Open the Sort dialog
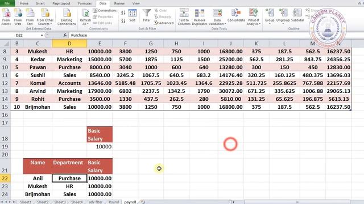Screen dimensions: 364x204 coord(133,16)
